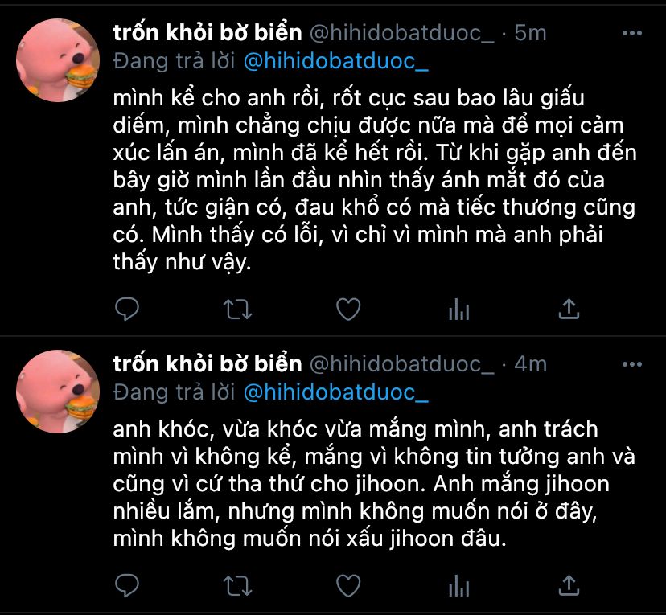Reply to the second tweet about jihoon
This screenshot has height=615, width=666.
click(127, 585)
